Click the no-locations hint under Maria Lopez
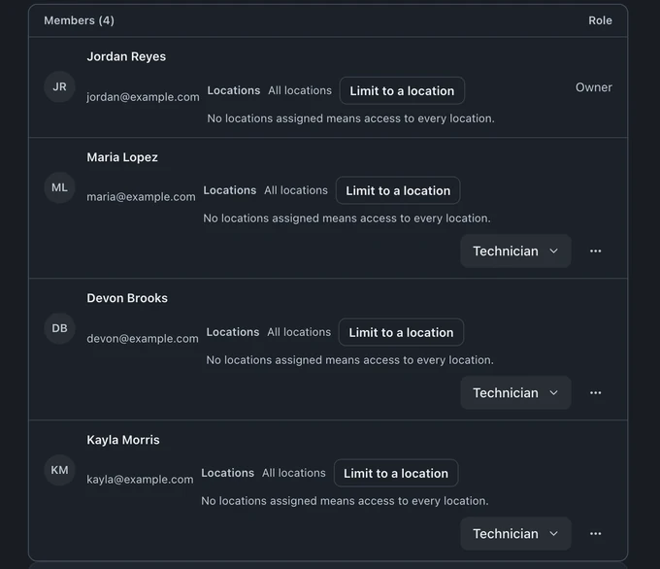660x569 pixels. pyautogui.click(x=346, y=218)
